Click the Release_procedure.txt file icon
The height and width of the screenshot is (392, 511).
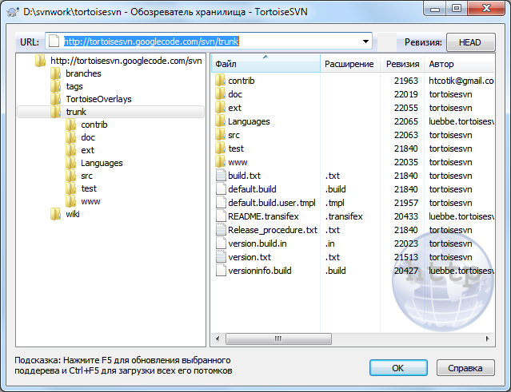pos(221,230)
